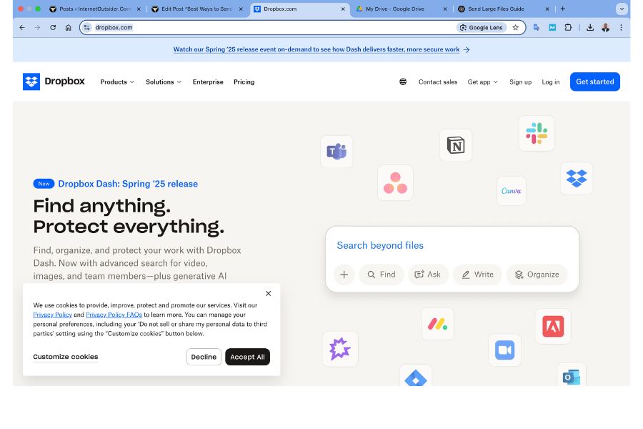Screen dimensions: 643x429
Task: Click the profile avatar icon in the toolbar
Action: pyautogui.click(x=605, y=27)
